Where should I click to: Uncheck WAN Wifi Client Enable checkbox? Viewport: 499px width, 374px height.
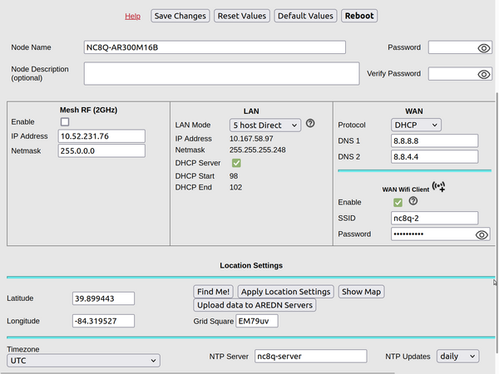click(x=398, y=203)
